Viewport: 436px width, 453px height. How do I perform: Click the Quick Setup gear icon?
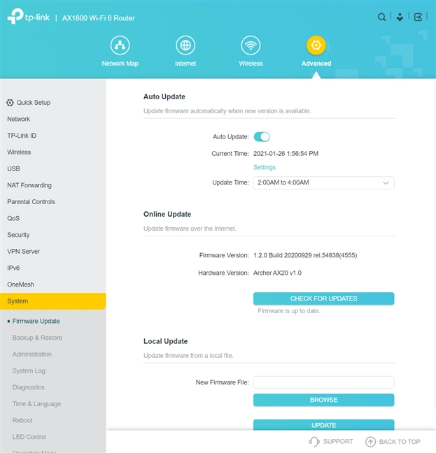click(x=10, y=103)
